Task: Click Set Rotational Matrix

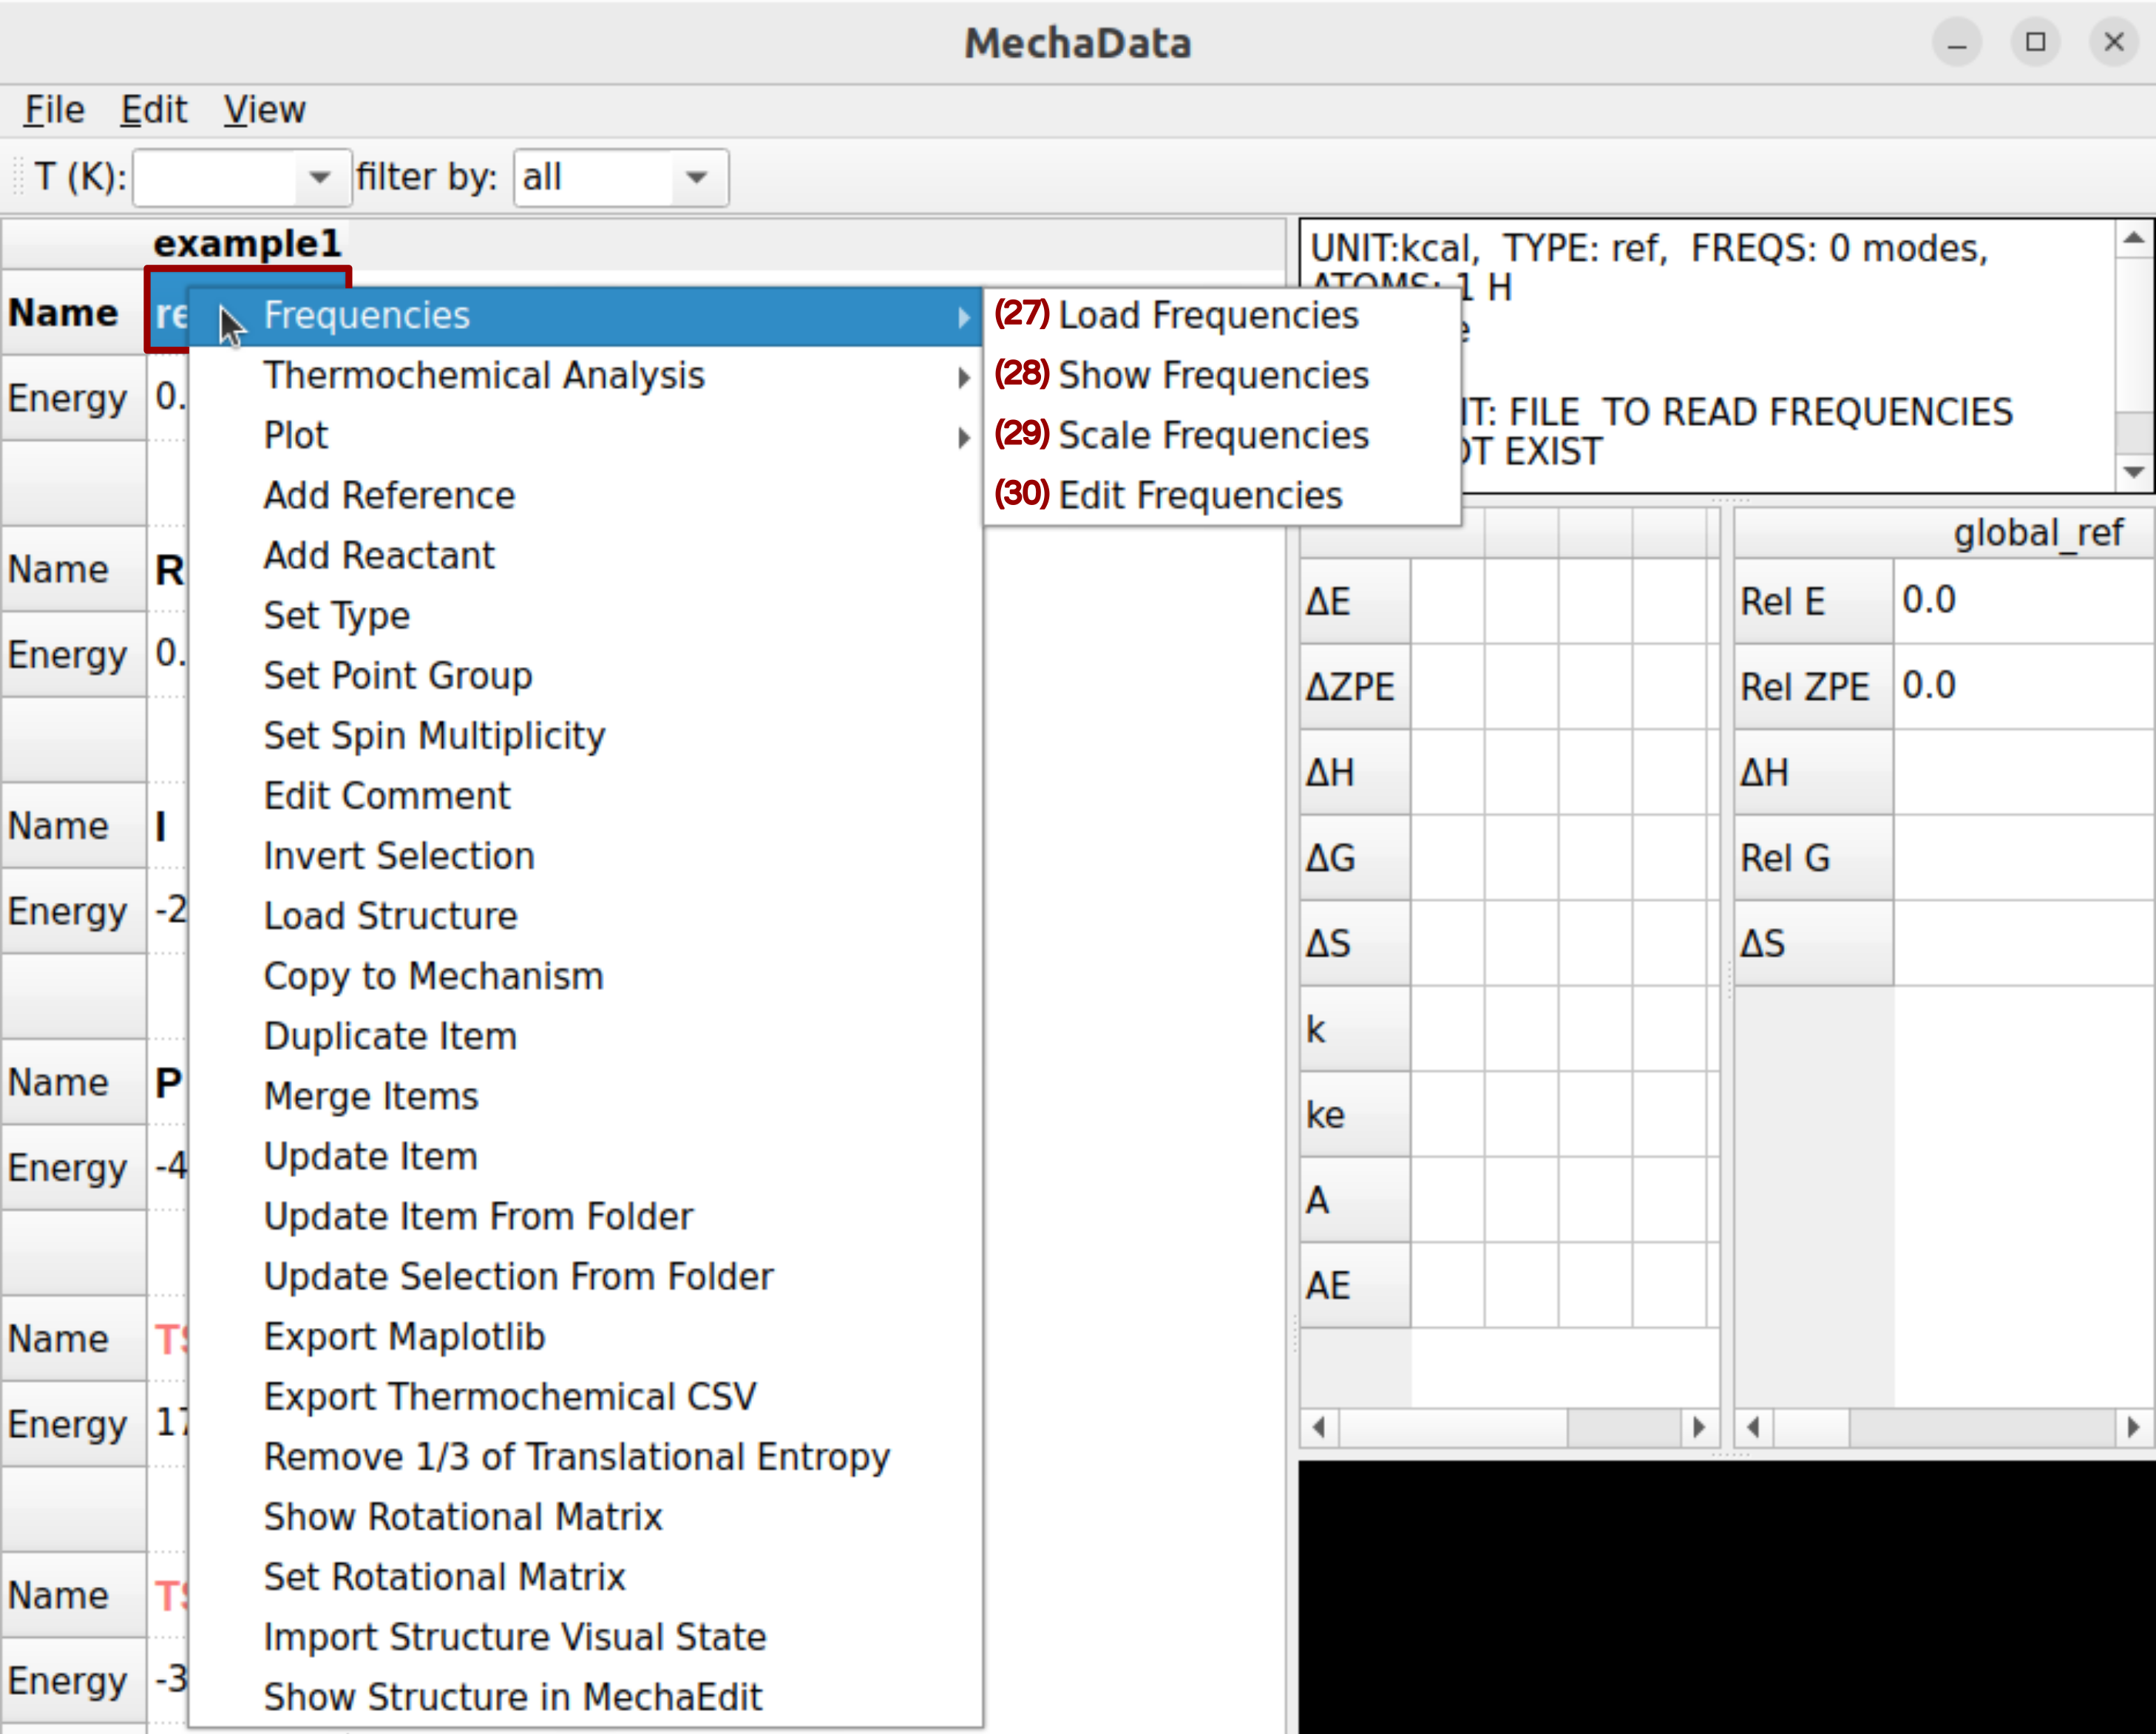Action: [x=585, y=1577]
